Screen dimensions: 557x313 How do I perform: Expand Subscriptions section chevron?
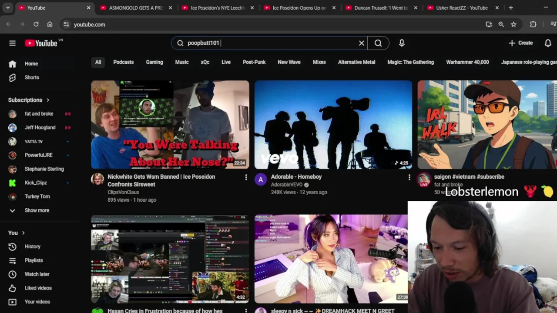point(48,100)
